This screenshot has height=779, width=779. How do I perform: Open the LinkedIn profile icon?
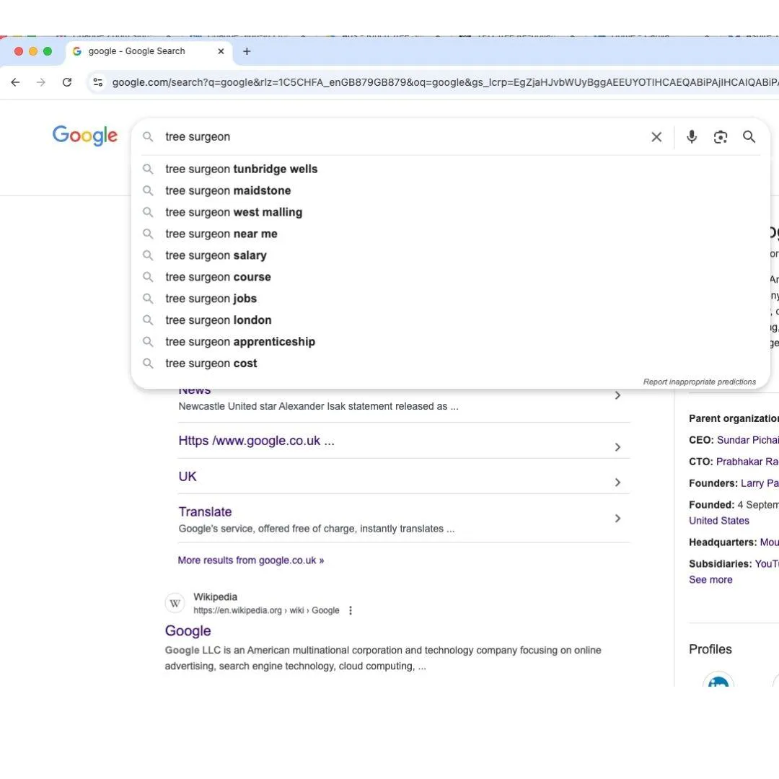(x=718, y=680)
